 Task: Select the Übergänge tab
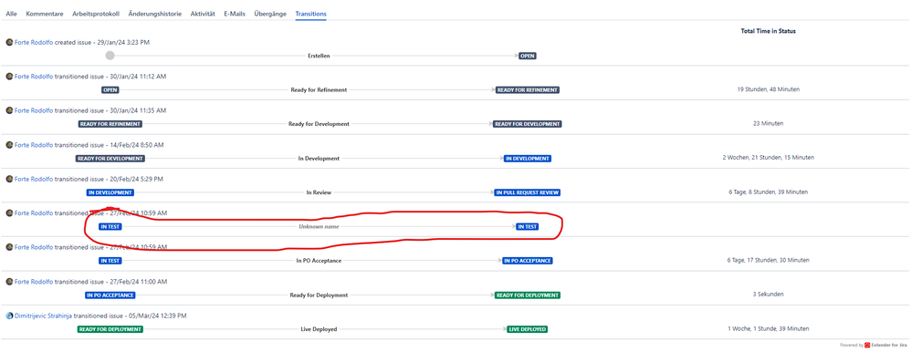tap(270, 14)
